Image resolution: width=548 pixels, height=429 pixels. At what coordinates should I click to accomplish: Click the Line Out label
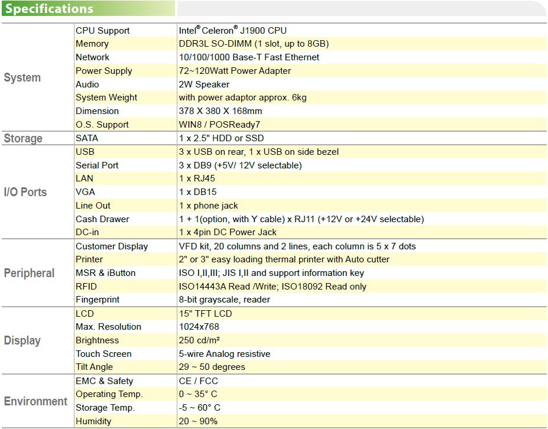(x=93, y=206)
